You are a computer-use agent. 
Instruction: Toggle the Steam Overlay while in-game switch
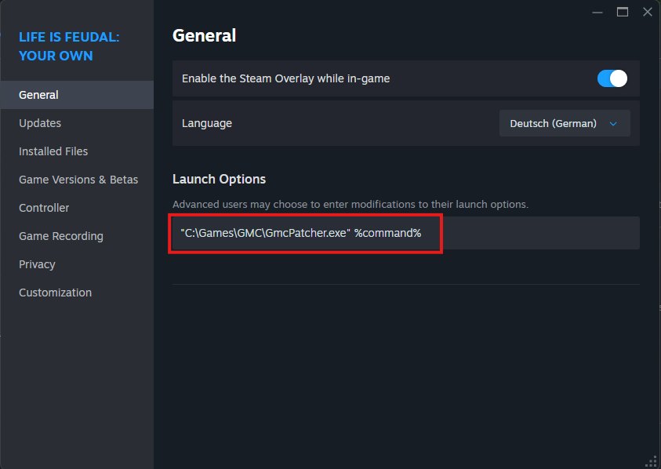coord(612,78)
